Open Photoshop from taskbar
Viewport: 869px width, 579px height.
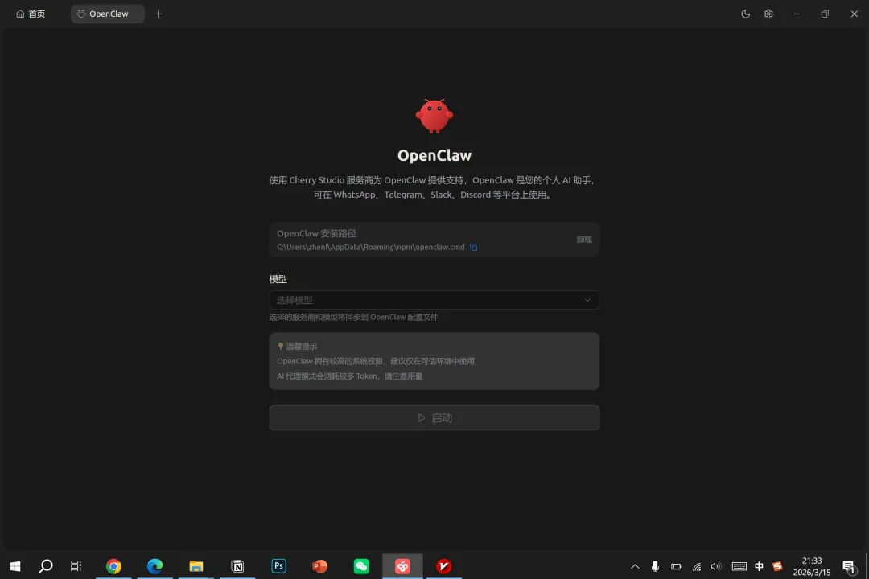tap(278, 565)
